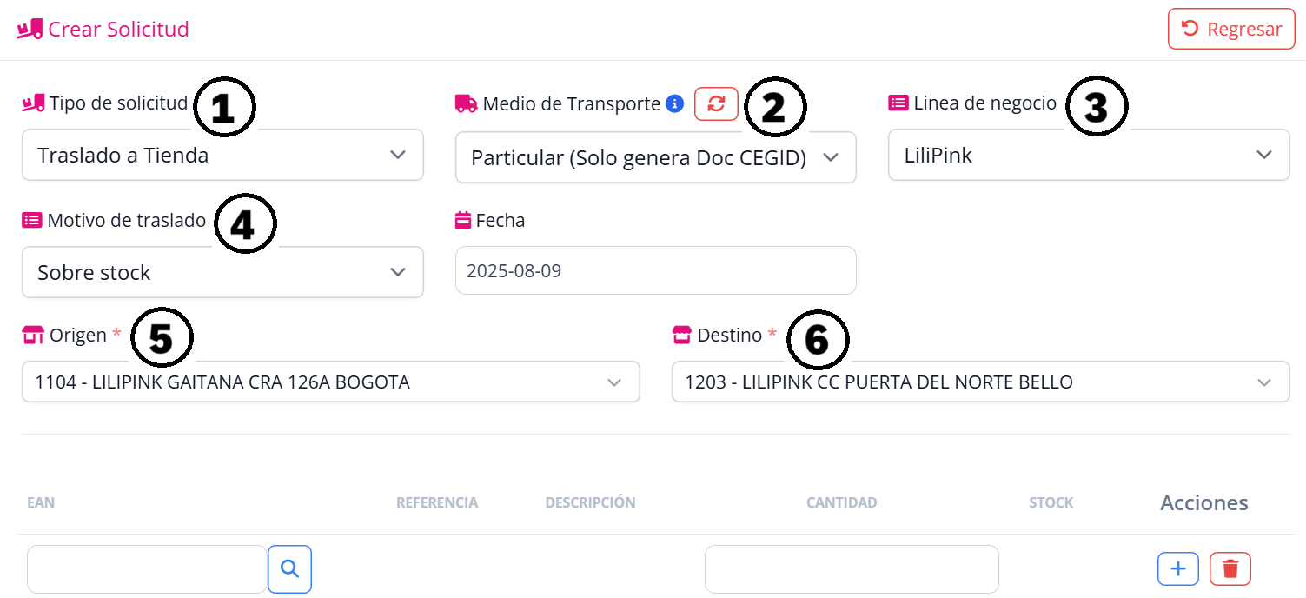Click the Fecha date field
The width and height of the screenshot is (1306, 598).
tap(655, 271)
